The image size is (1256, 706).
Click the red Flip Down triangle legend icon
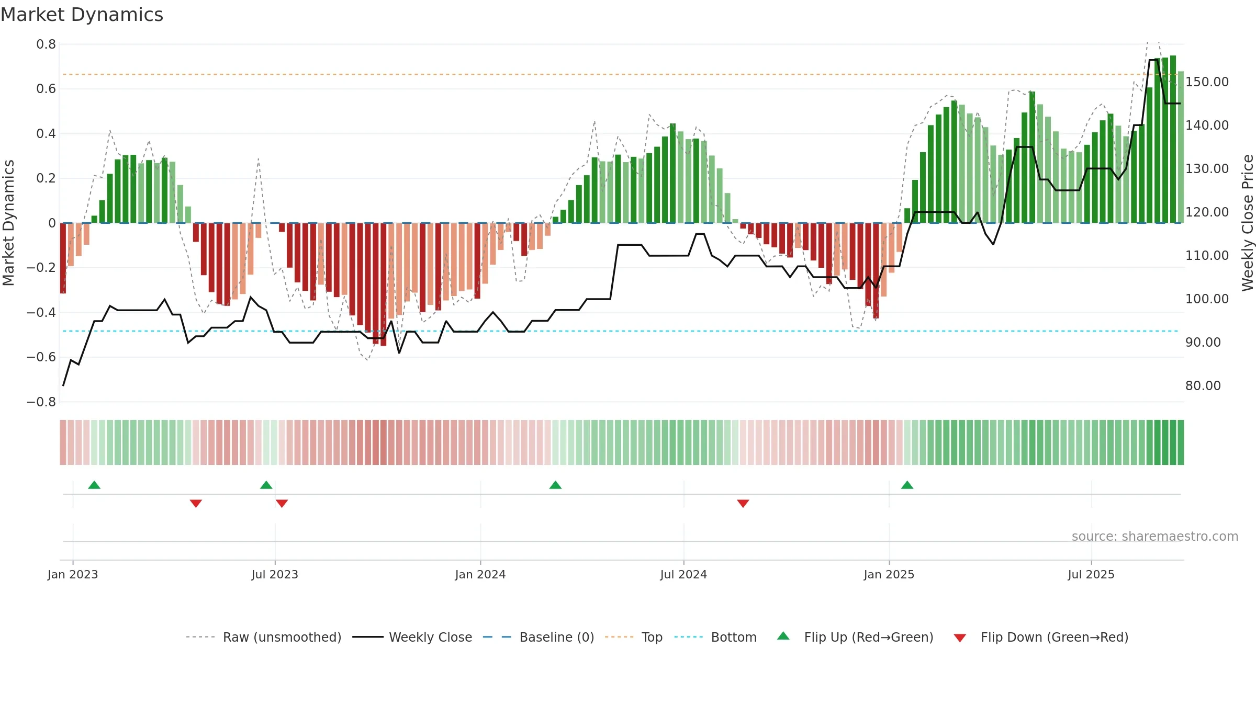(x=960, y=638)
